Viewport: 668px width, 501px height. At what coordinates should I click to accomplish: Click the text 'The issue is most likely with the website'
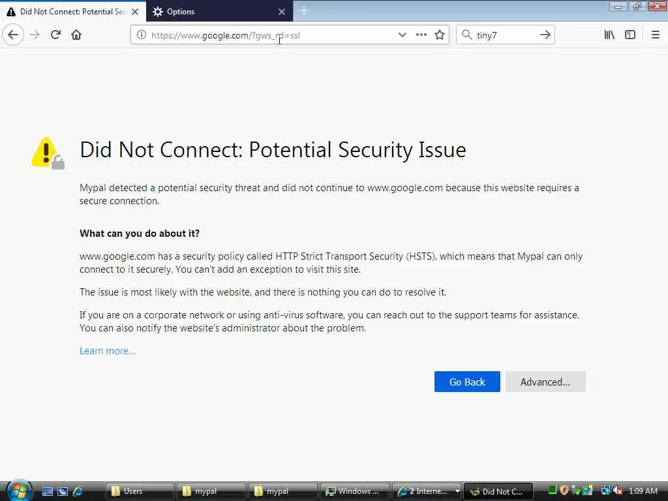165,292
